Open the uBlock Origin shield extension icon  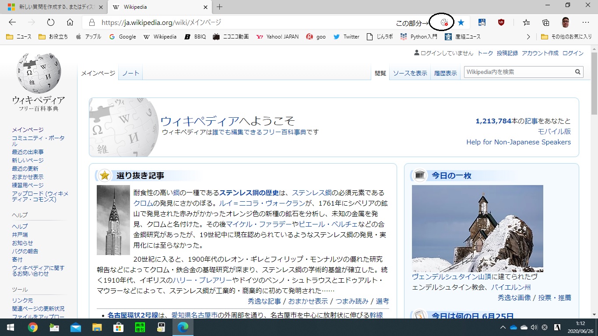(501, 22)
